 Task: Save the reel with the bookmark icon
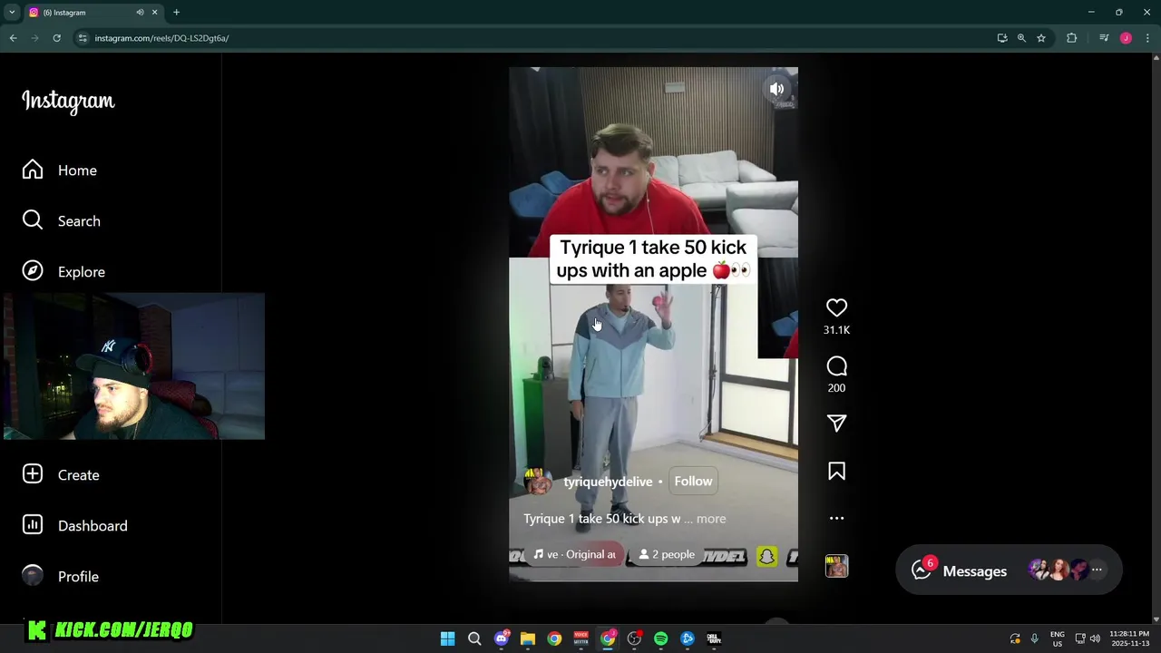click(836, 472)
